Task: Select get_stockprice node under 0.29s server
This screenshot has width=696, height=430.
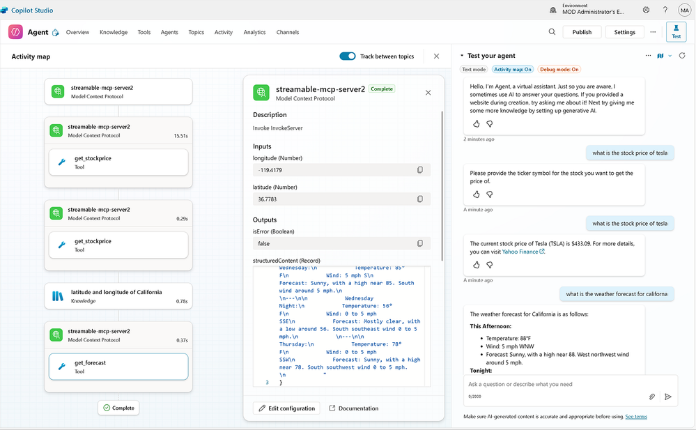Action: tap(118, 245)
